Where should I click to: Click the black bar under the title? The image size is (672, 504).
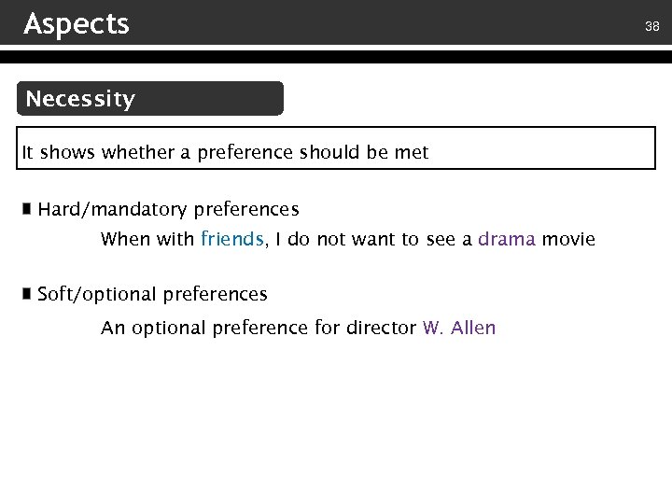click(x=336, y=57)
